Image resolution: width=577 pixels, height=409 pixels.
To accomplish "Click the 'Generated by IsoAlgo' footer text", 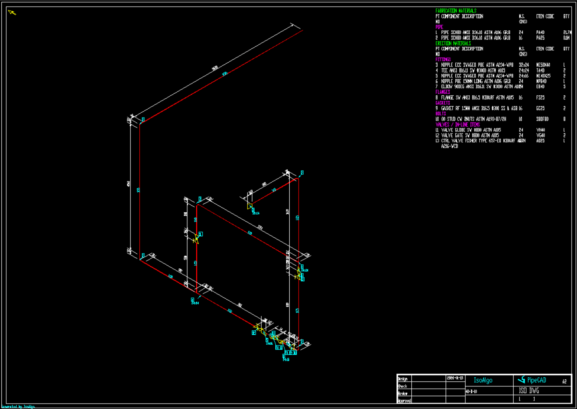I will (18, 407).
